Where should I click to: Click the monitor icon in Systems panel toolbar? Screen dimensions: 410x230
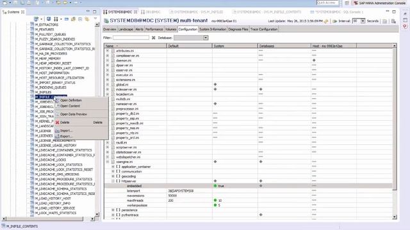pyautogui.click(x=49, y=19)
